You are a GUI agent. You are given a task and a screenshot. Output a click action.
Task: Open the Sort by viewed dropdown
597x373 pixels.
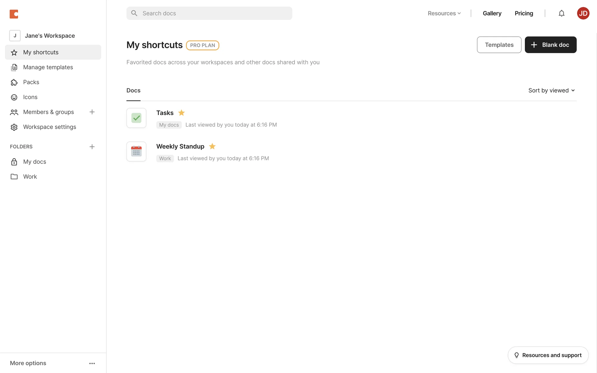coord(551,90)
